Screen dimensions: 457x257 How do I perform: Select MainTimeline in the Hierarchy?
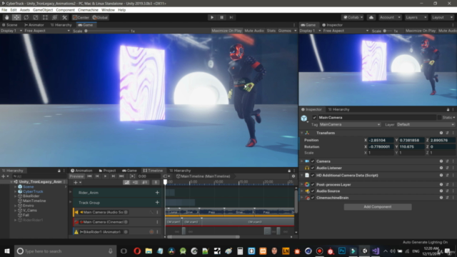point(34,201)
